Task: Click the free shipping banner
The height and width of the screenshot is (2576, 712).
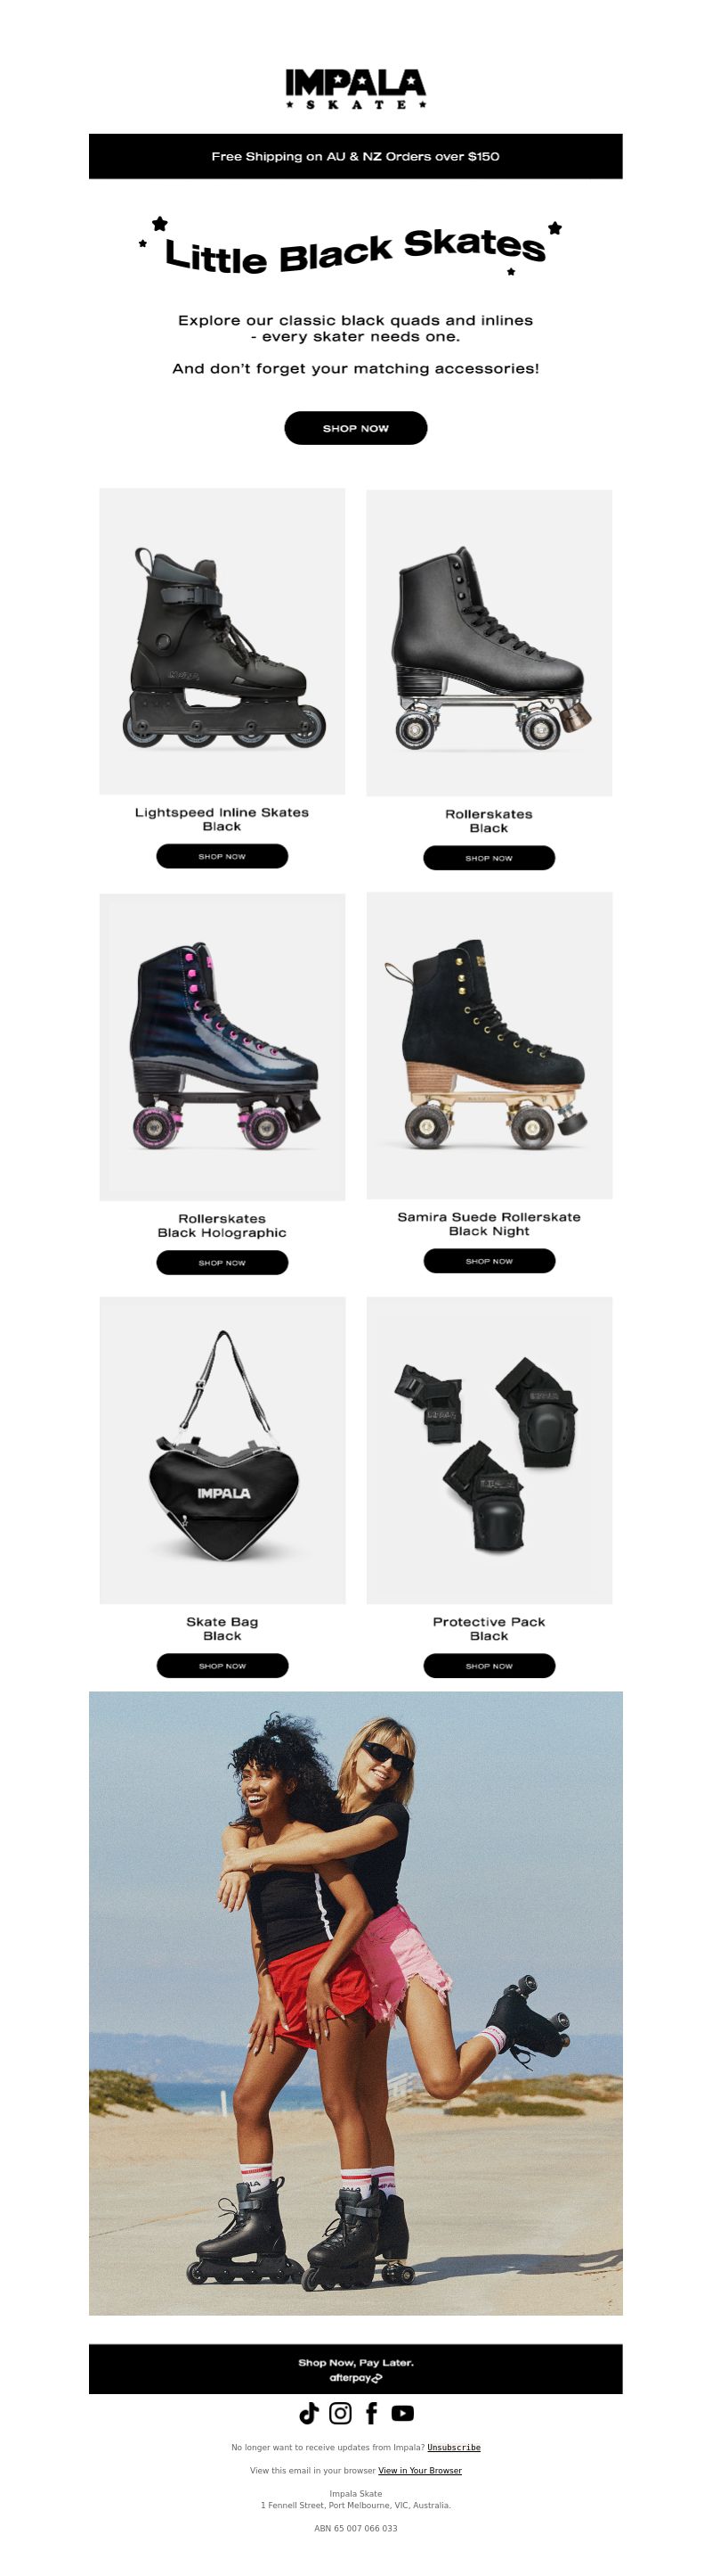Action: (355, 156)
